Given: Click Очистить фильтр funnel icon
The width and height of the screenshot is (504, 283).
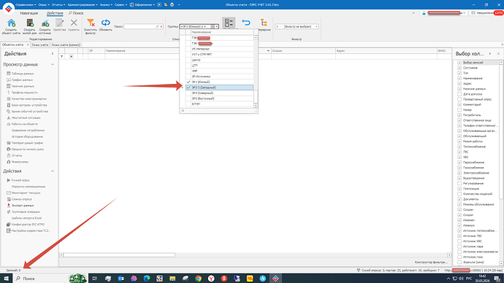Looking at the screenshot, I should [91, 23].
